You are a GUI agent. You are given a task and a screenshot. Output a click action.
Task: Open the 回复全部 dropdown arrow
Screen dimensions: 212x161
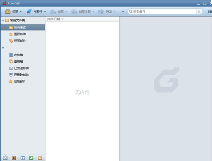[x=93, y=12]
